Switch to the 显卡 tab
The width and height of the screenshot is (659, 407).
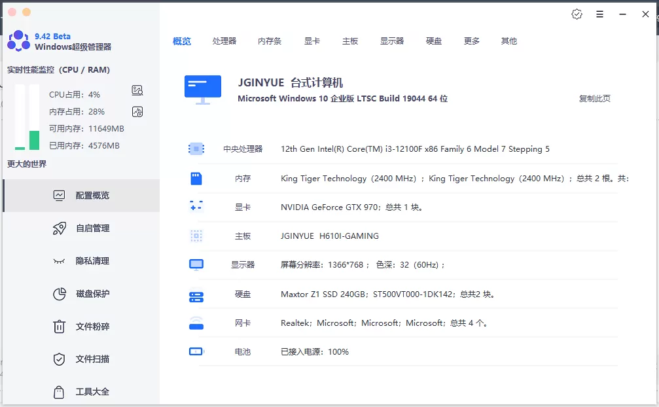[x=312, y=41]
